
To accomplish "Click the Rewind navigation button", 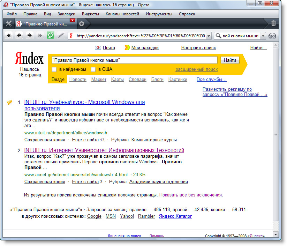I will (9, 36).
